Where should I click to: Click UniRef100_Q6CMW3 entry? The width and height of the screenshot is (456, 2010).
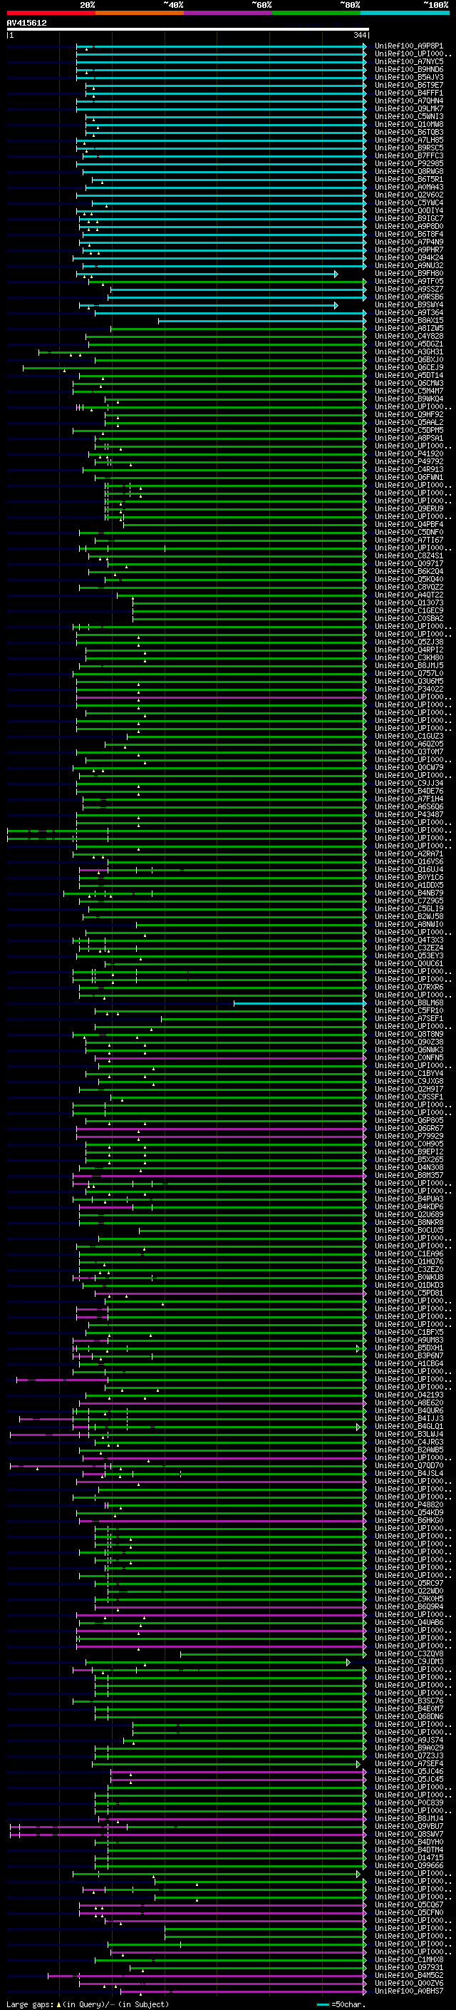click(409, 383)
